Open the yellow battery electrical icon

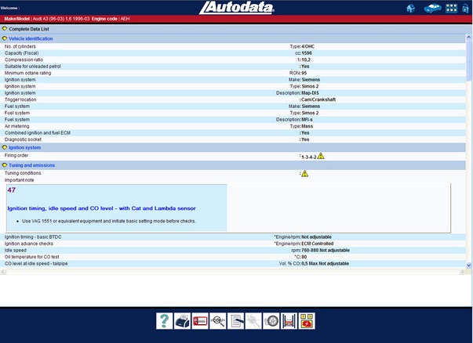click(x=307, y=321)
